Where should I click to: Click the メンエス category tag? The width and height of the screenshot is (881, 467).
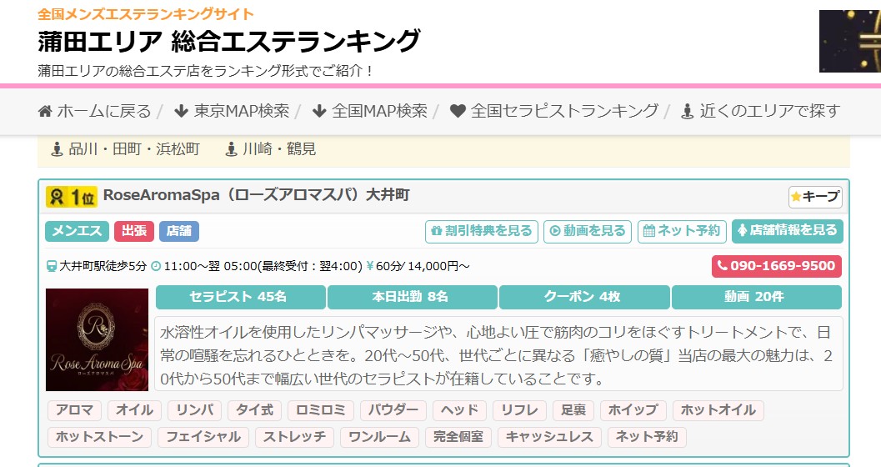tap(77, 231)
